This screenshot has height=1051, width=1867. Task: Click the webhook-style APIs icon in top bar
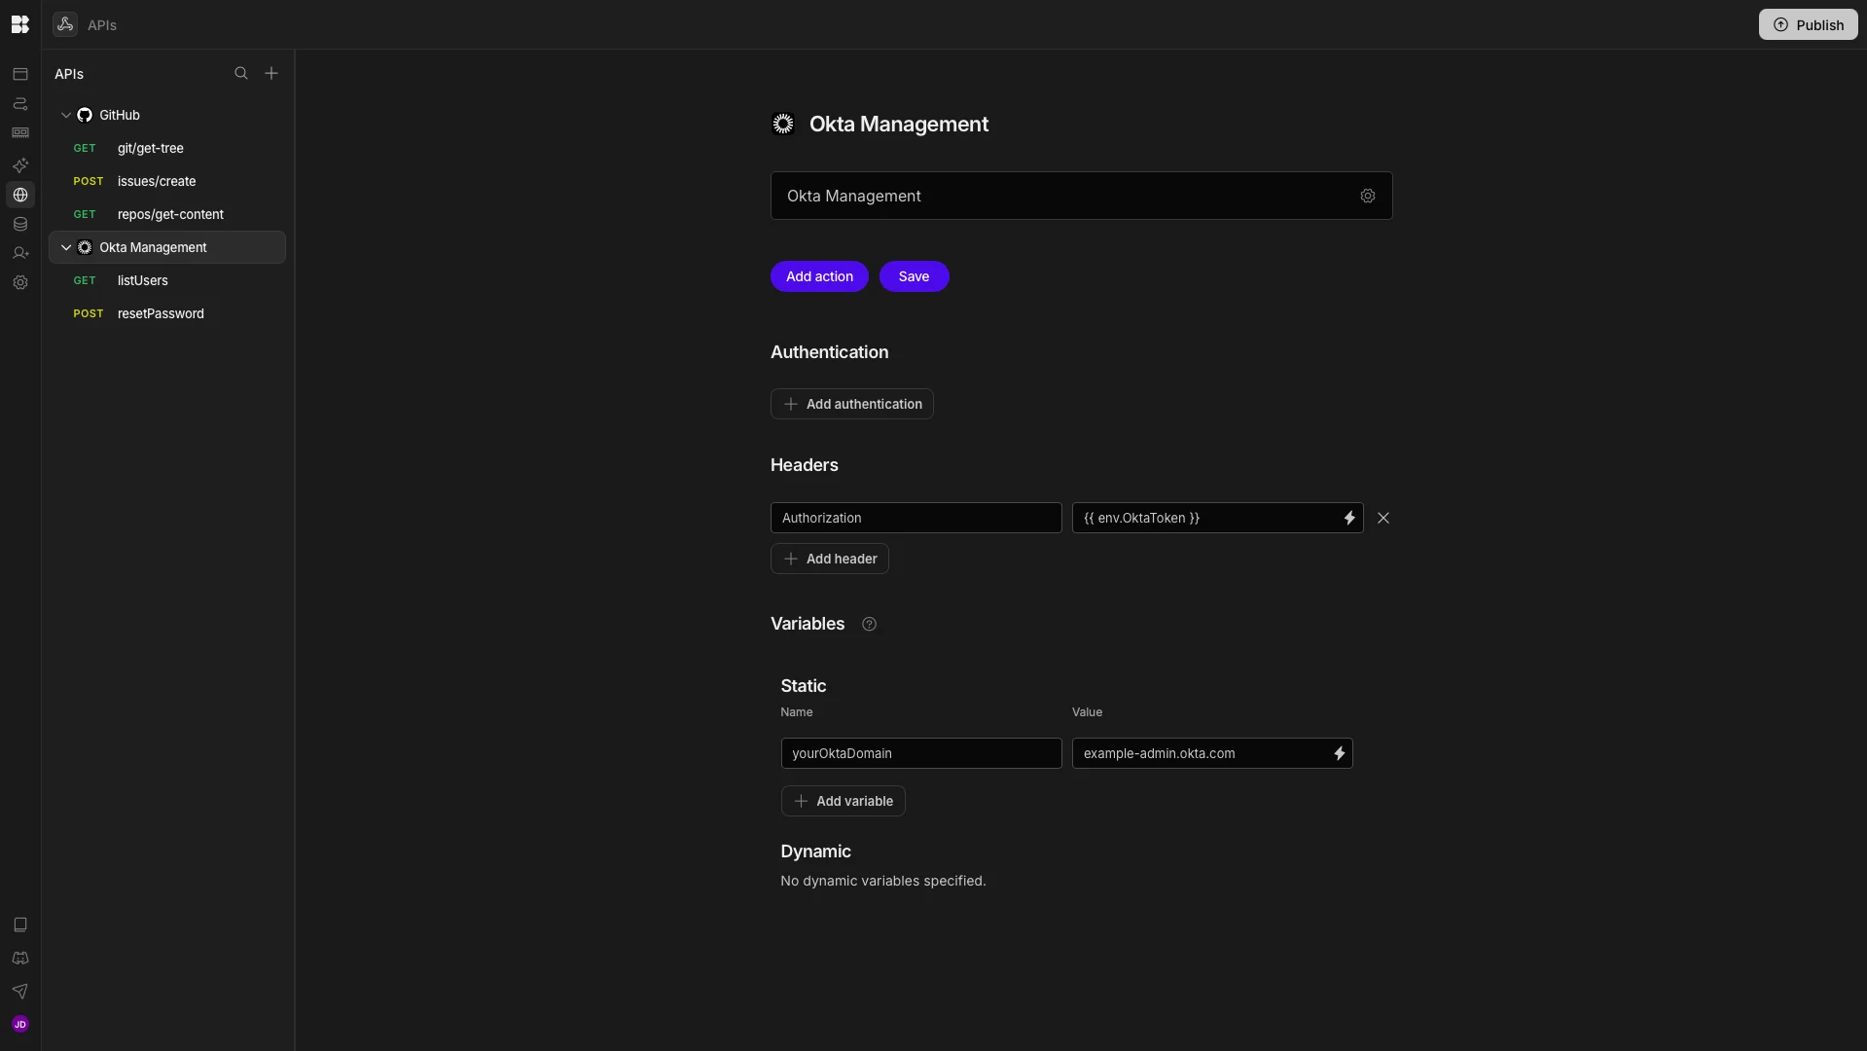pos(65,24)
